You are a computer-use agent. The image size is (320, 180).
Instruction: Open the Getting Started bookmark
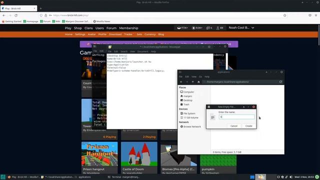point(11,21)
